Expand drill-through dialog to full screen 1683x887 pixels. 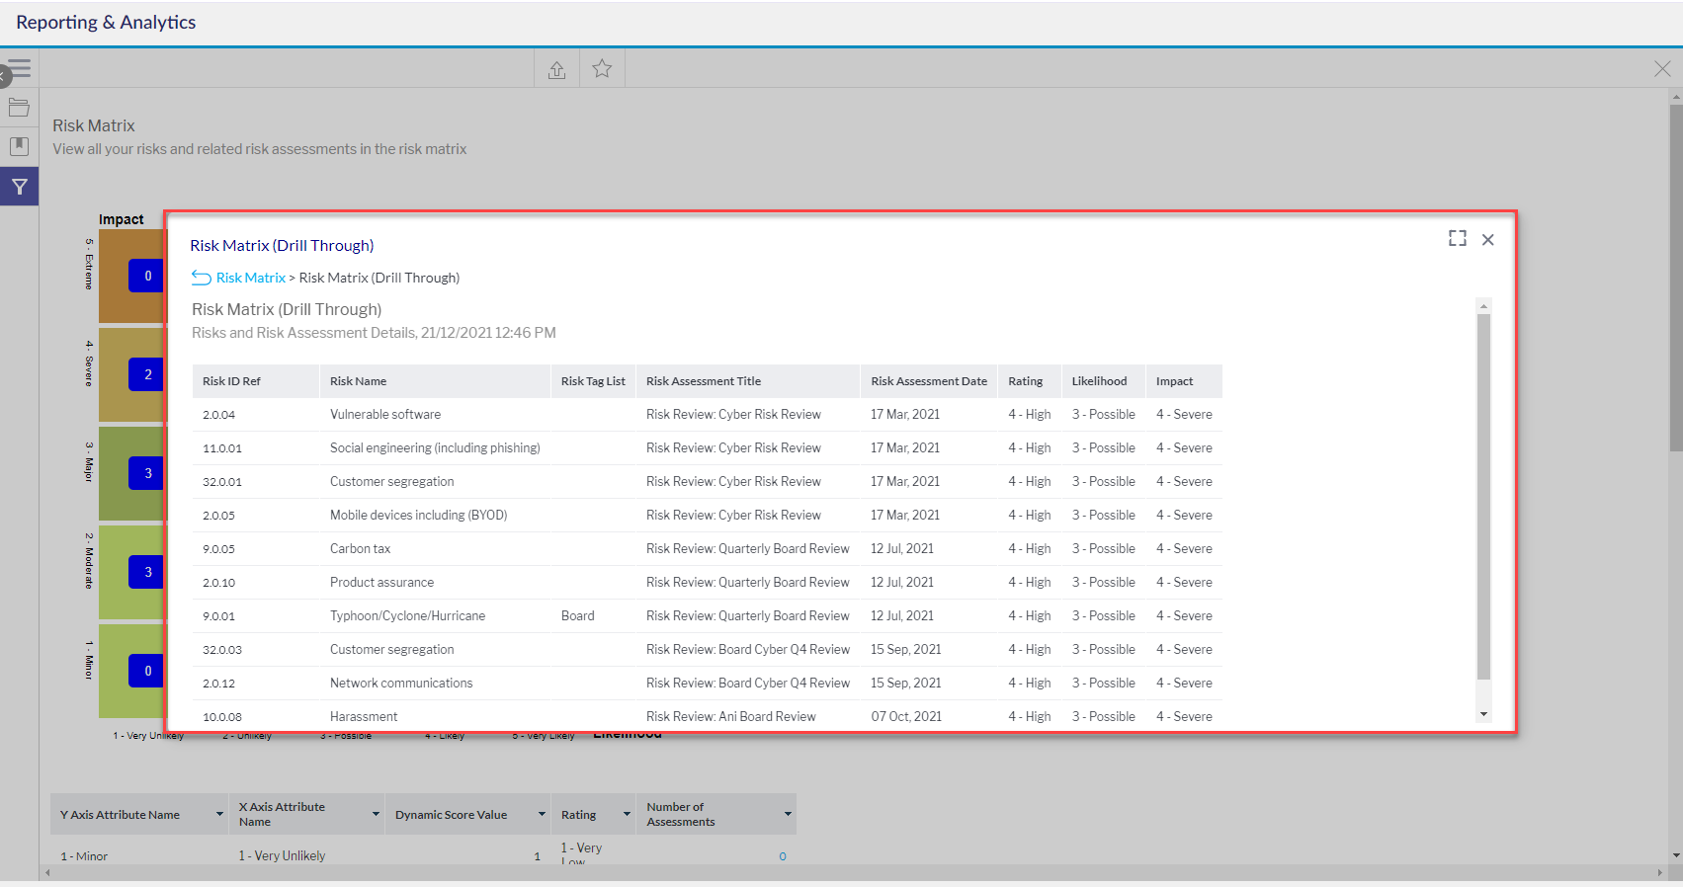[1457, 239]
